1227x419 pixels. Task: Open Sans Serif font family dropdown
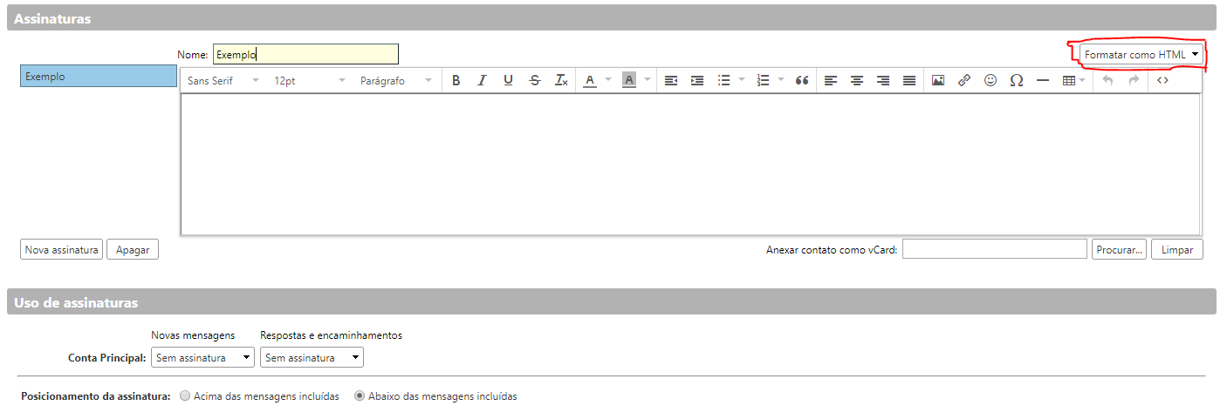coord(223,80)
